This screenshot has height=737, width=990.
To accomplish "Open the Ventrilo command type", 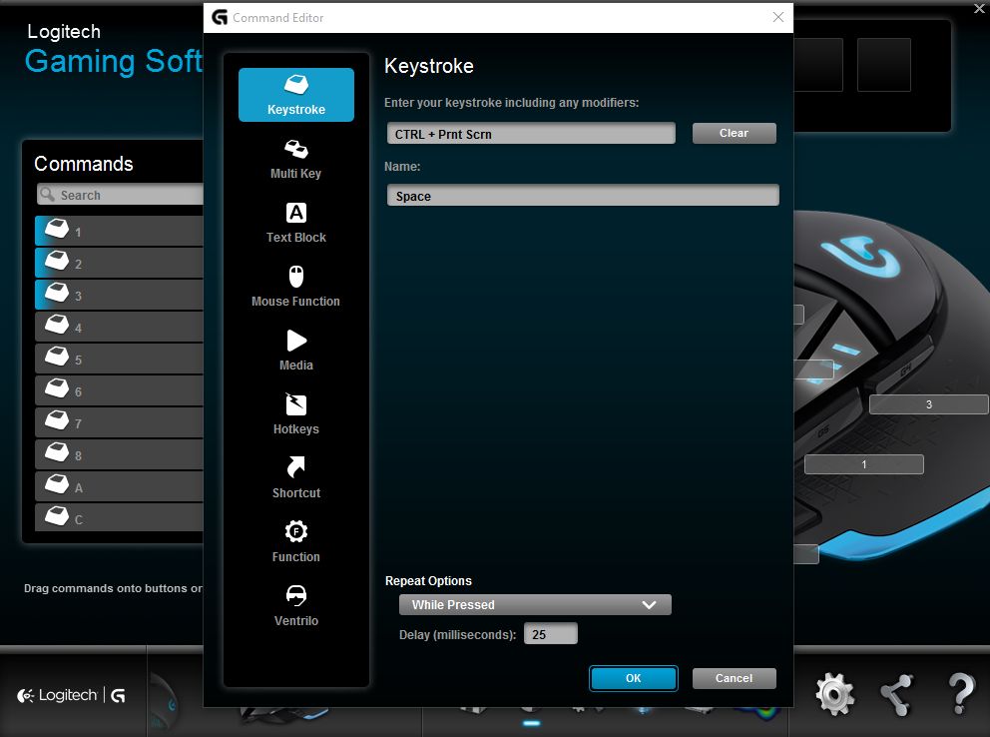I will click(295, 606).
